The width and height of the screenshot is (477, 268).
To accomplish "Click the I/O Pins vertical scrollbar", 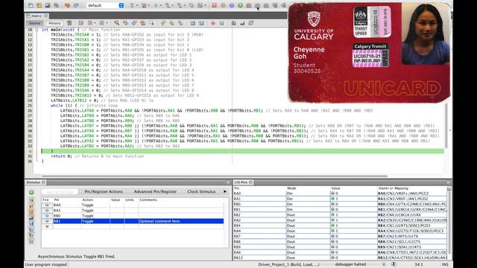I will click(449, 223).
